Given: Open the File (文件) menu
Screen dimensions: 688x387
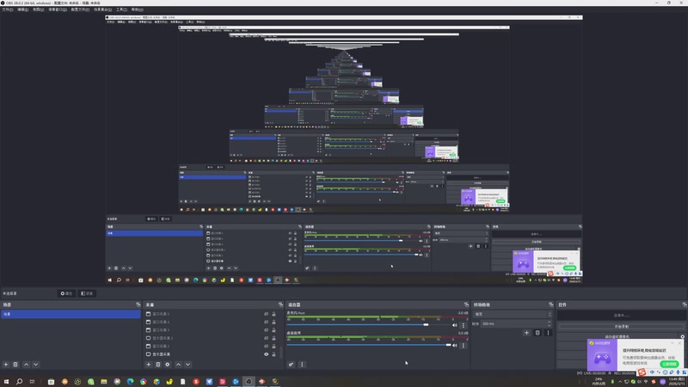Looking at the screenshot, I should pyautogui.click(x=8, y=9).
